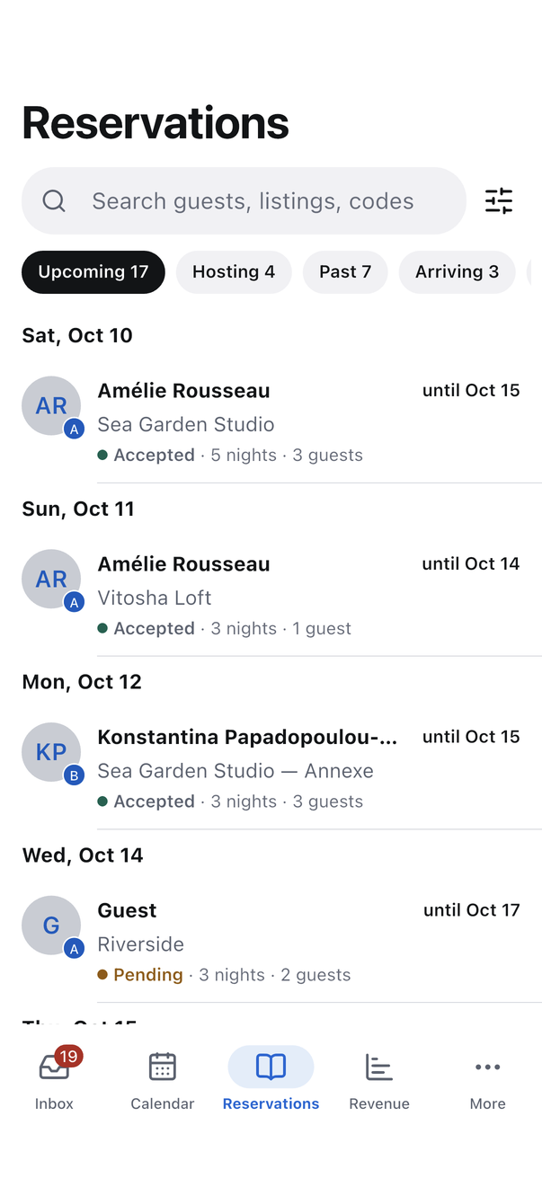Tap the AR avatar on Oct 11 booking
Viewport: 542px width, 1178px height.
click(x=51, y=579)
